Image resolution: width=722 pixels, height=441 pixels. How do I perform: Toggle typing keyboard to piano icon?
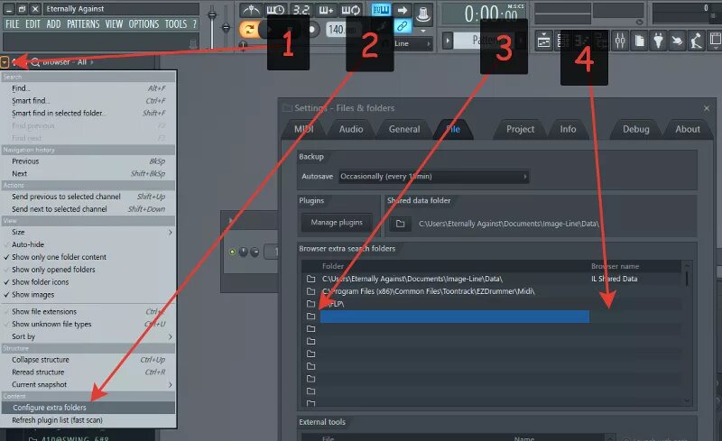tap(381, 10)
